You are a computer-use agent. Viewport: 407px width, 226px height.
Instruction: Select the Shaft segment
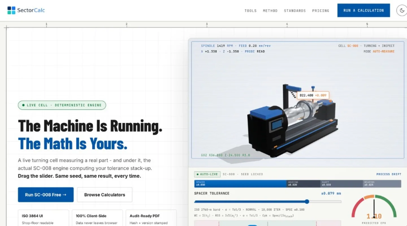(x=341, y=184)
